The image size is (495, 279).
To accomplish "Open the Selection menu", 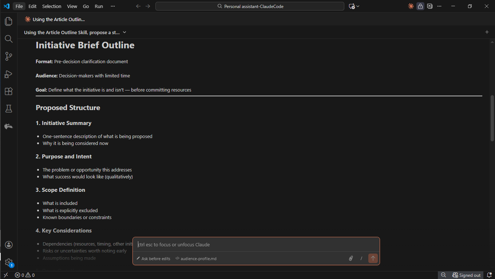I will 52,6.
